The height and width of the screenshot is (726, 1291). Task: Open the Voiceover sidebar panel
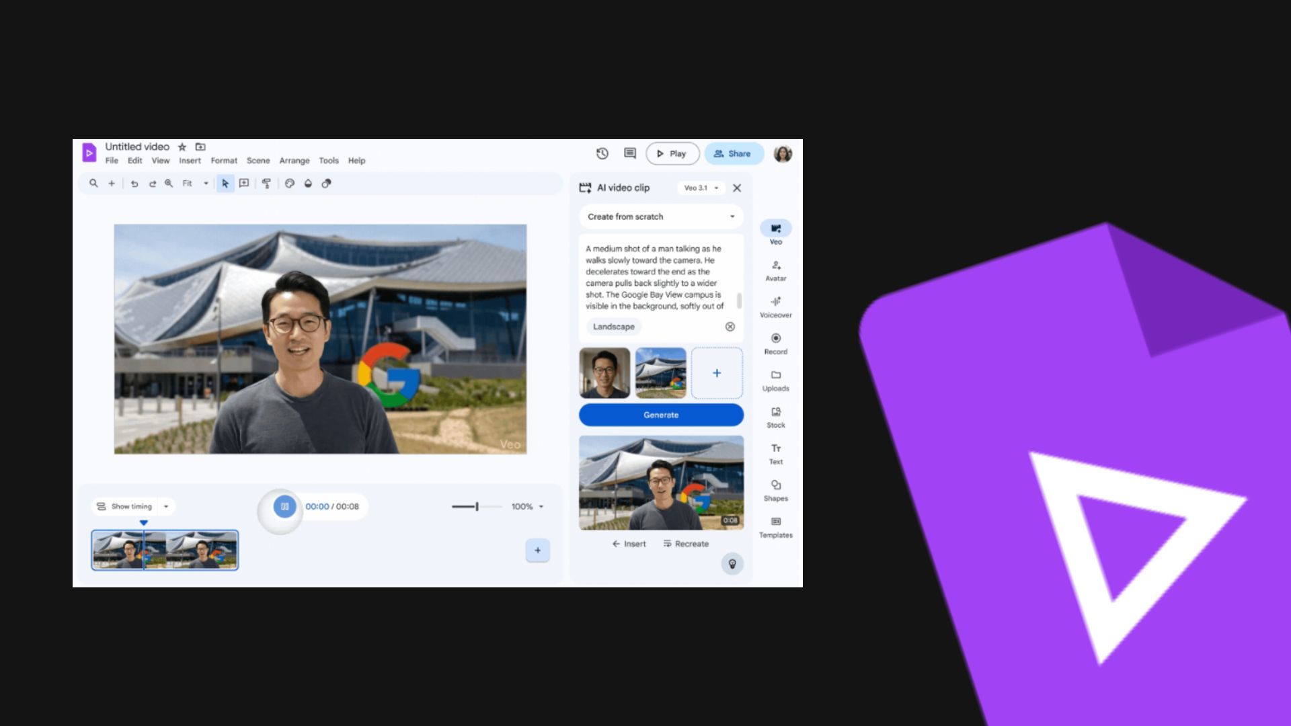click(776, 307)
